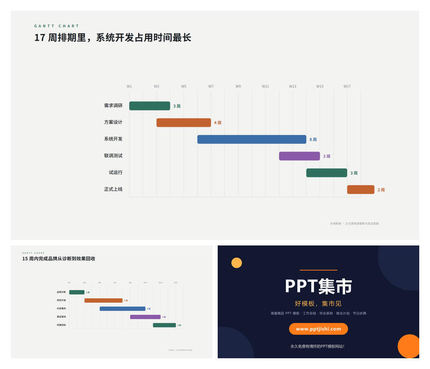Click the W3 axis label in main chart
The image size is (430, 369).
156,86
